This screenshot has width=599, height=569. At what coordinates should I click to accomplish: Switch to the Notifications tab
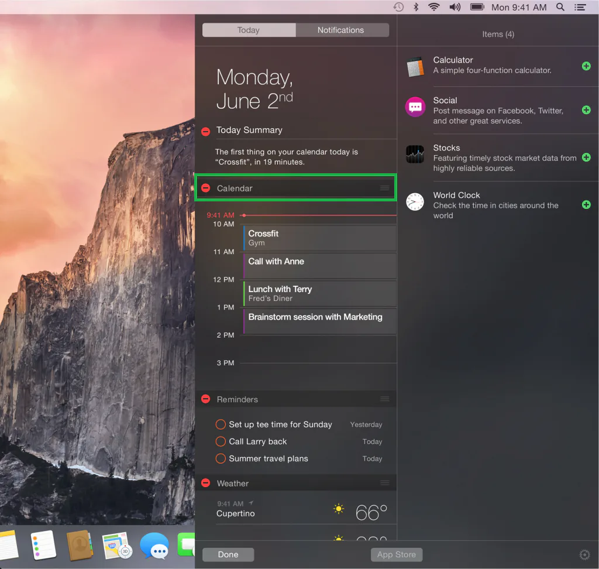pos(342,30)
